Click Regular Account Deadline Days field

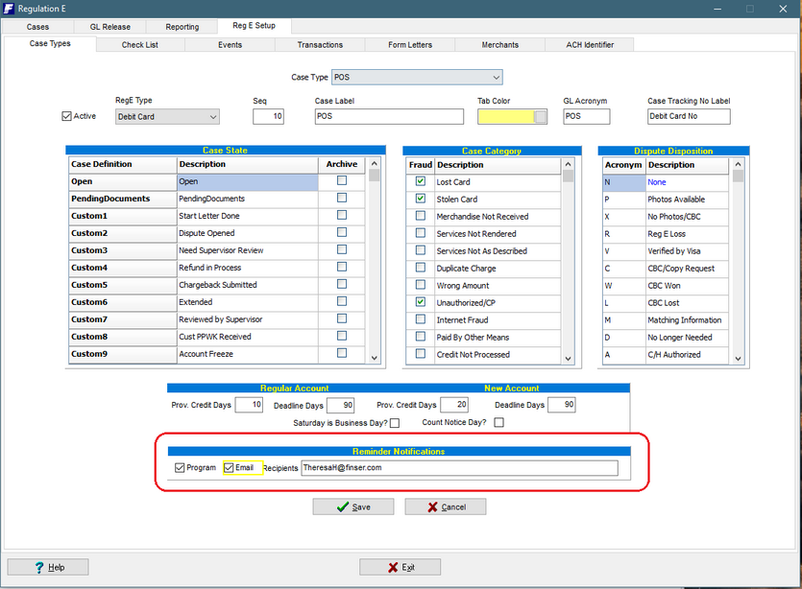tap(341, 405)
